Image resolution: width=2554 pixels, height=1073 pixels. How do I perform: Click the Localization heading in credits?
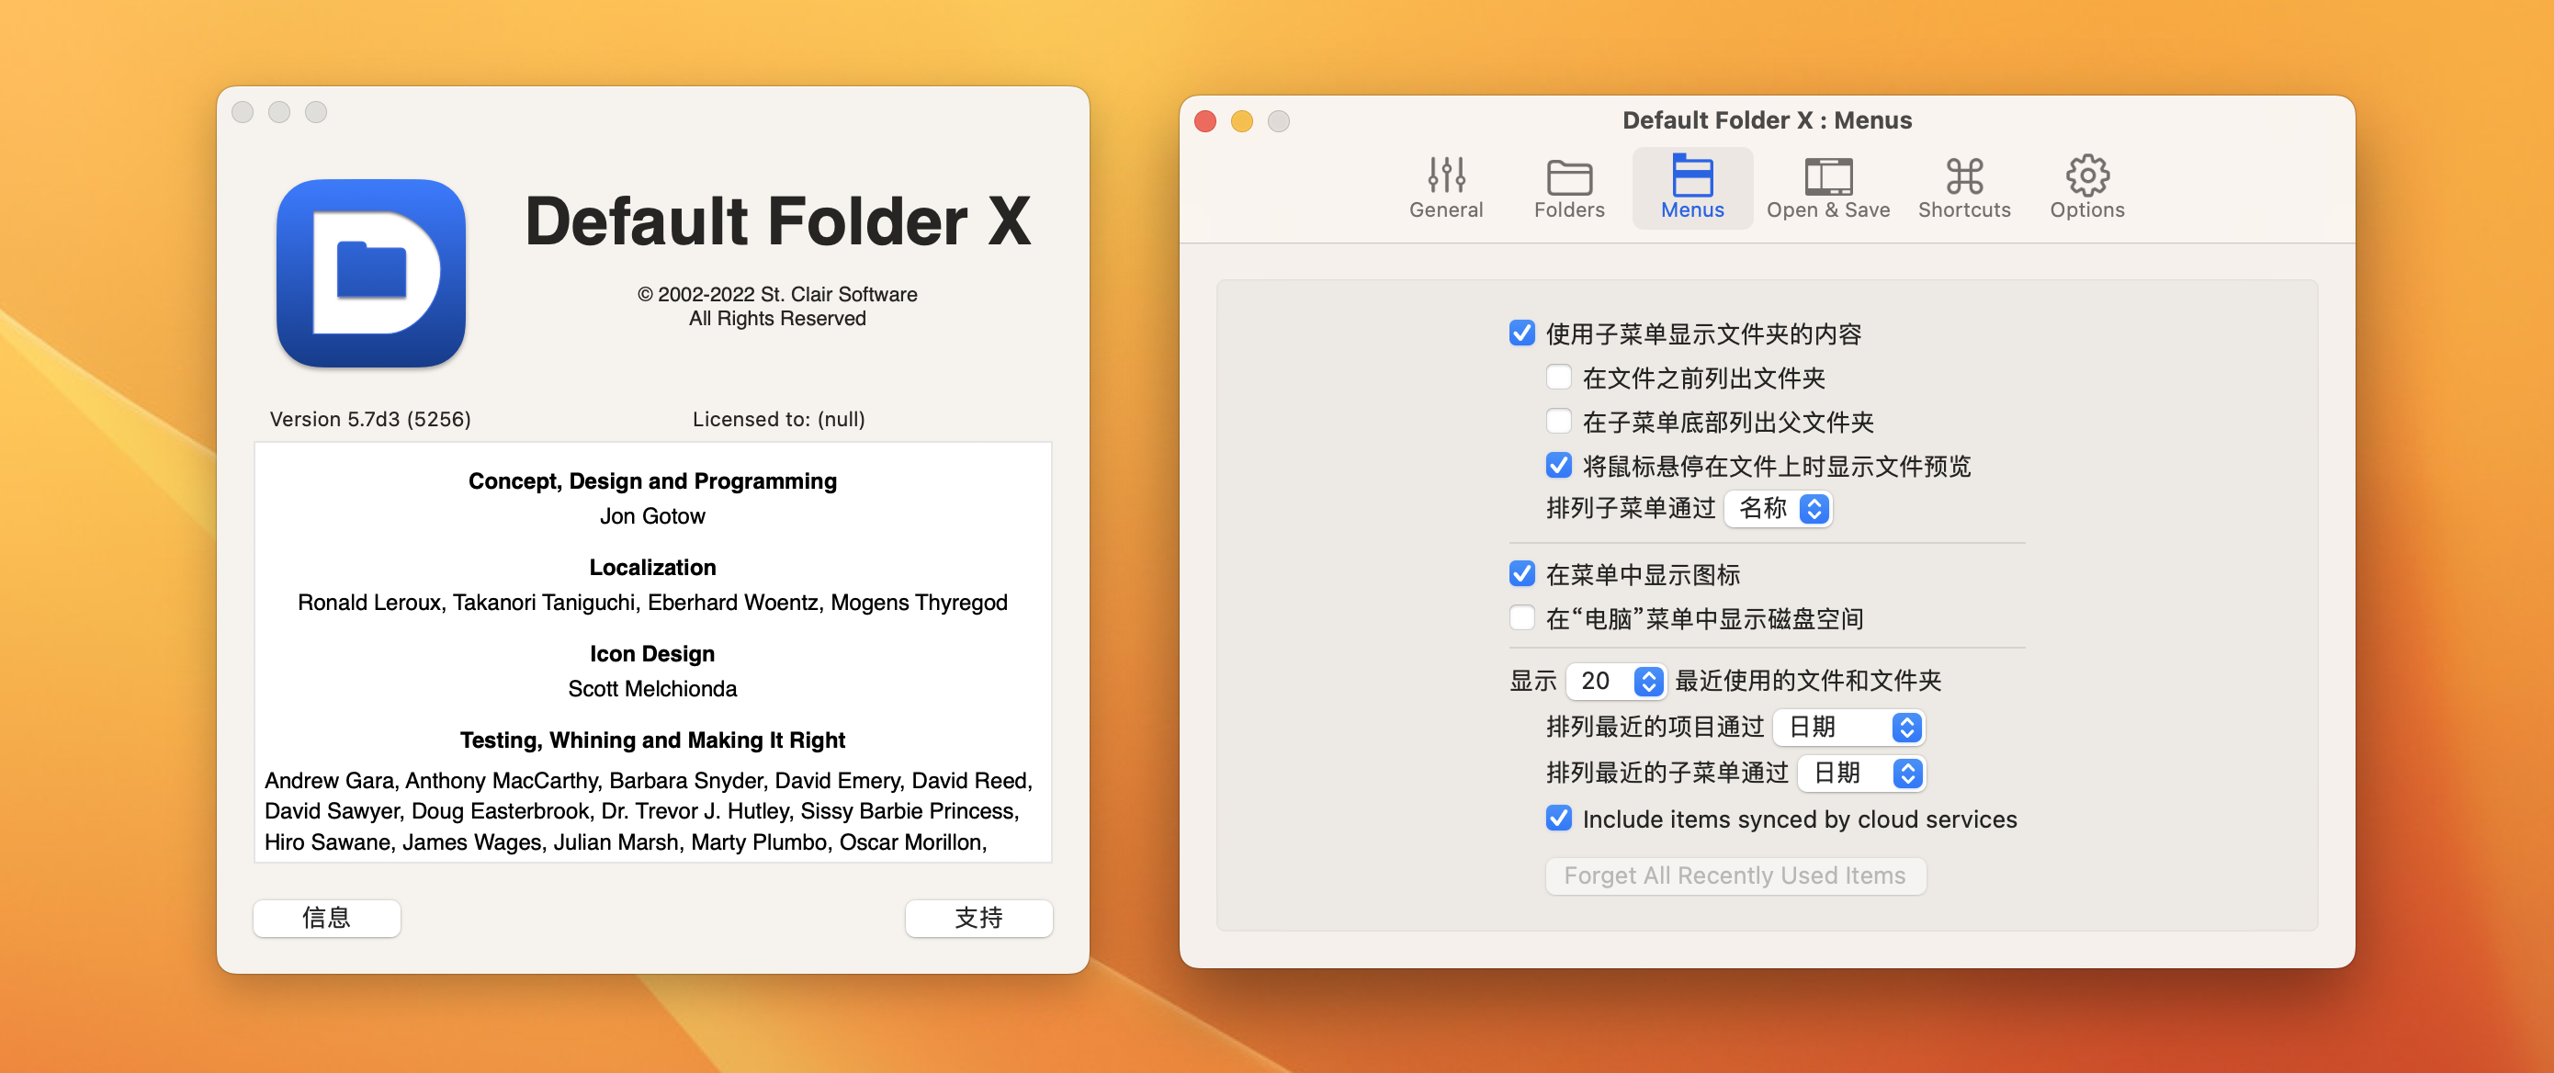(651, 567)
